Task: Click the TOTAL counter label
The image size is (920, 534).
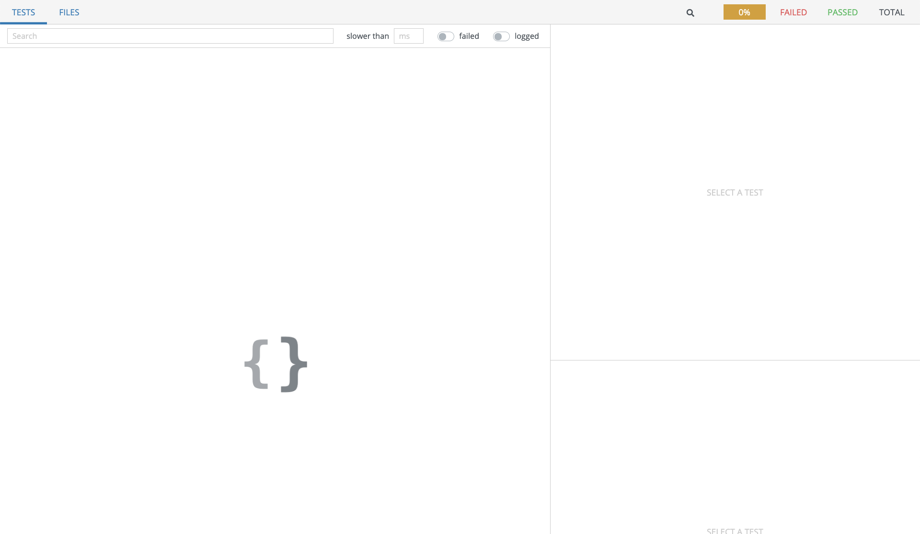Action: [892, 12]
